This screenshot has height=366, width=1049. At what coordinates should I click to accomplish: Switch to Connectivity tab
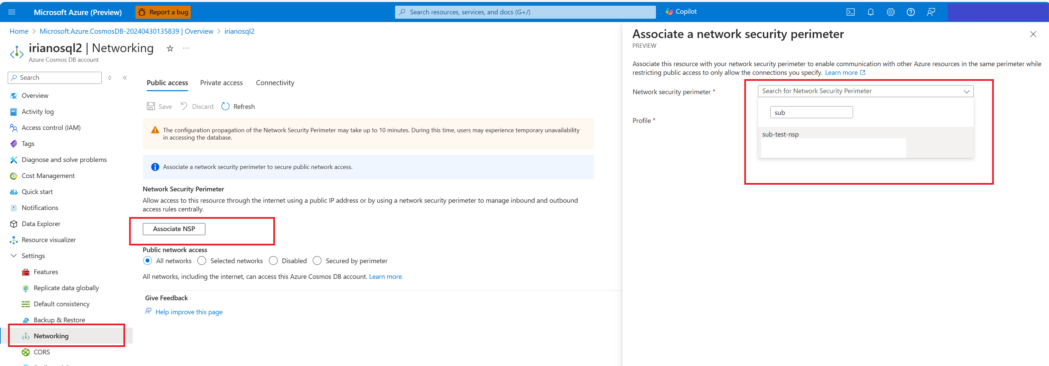click(275, 82)
